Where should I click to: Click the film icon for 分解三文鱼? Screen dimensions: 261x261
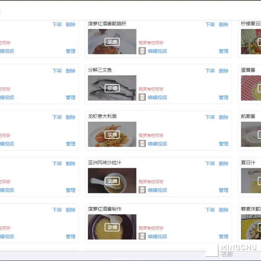[142, 97]
